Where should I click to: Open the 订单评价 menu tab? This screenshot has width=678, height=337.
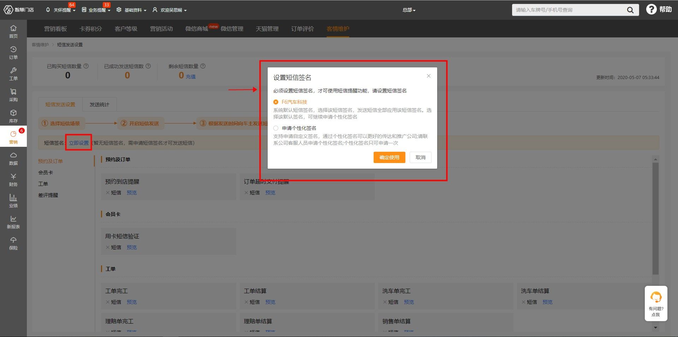(303, 29)
